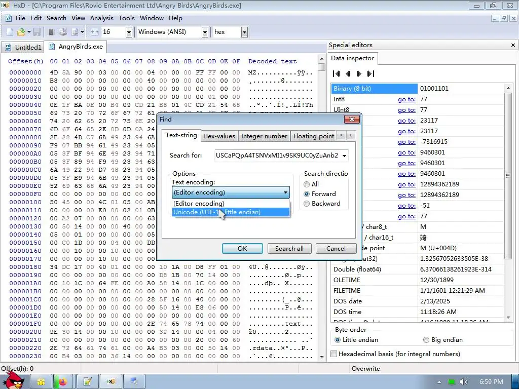This screenshot has width=519, height=389.
Task: Open main memory (RAM chip) icon
Action: (51, 32)
